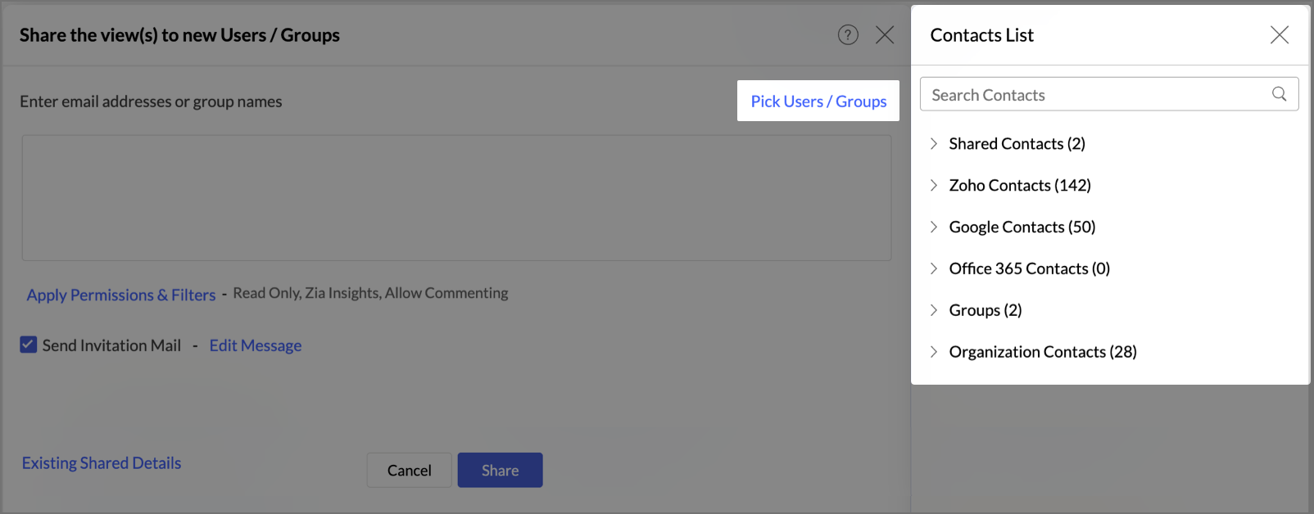
Task: Click the Pick Users / Groups button
Action: tap(818, 101)
